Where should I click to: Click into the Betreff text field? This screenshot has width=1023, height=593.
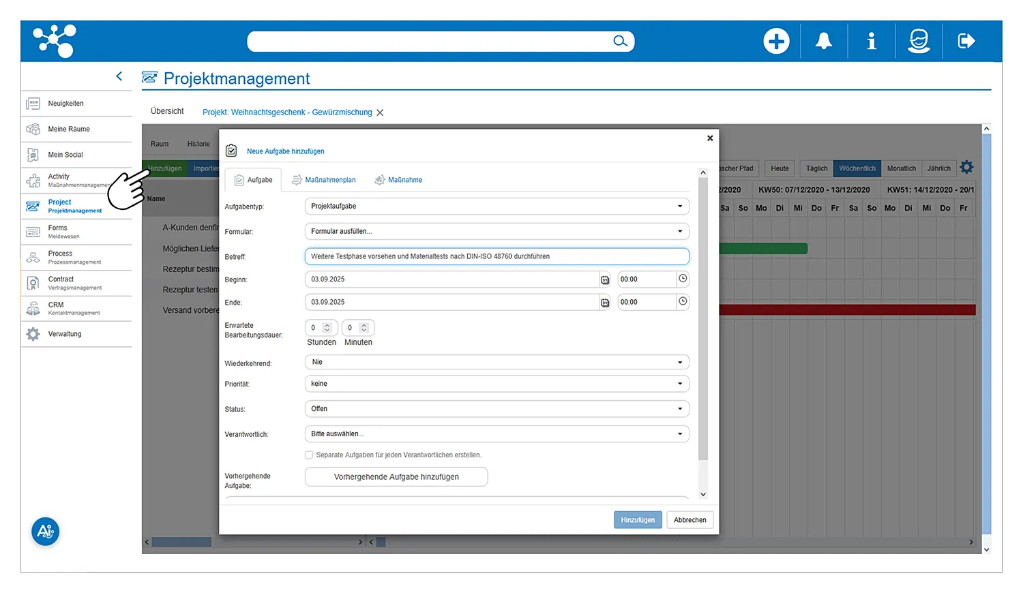point(496,257)
